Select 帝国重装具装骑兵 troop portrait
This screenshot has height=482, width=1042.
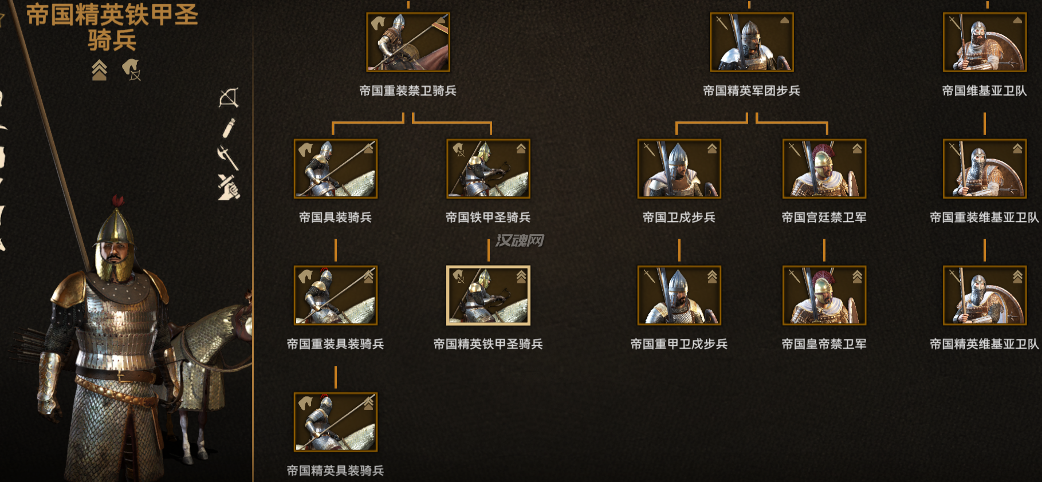336,295
